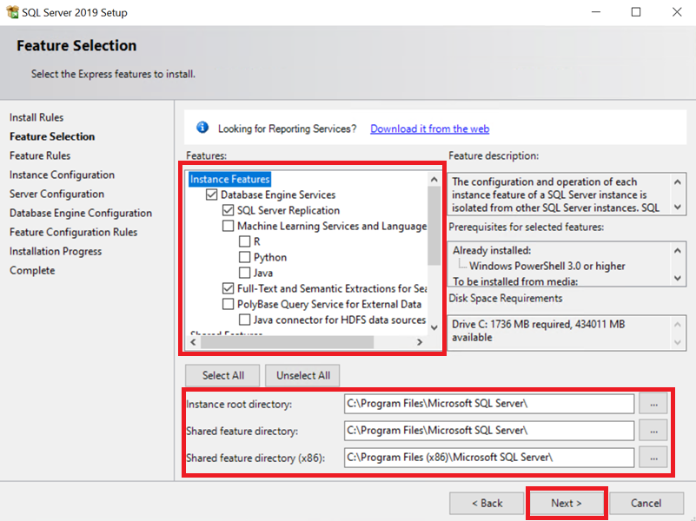Viewport: 696px width, 521px height.
Task: Enable Machine Learning Services checkbox
Action: tap(229, 226)
